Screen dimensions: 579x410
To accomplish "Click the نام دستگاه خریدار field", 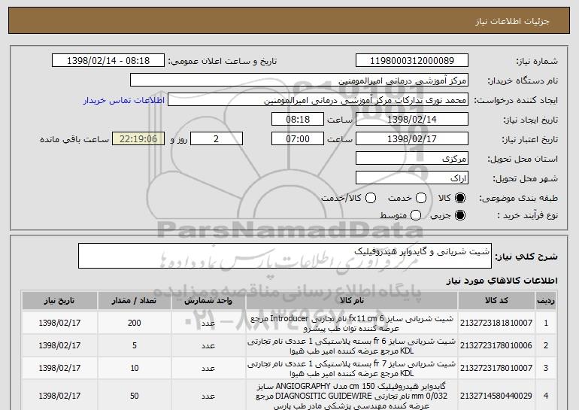I will 299,80.
